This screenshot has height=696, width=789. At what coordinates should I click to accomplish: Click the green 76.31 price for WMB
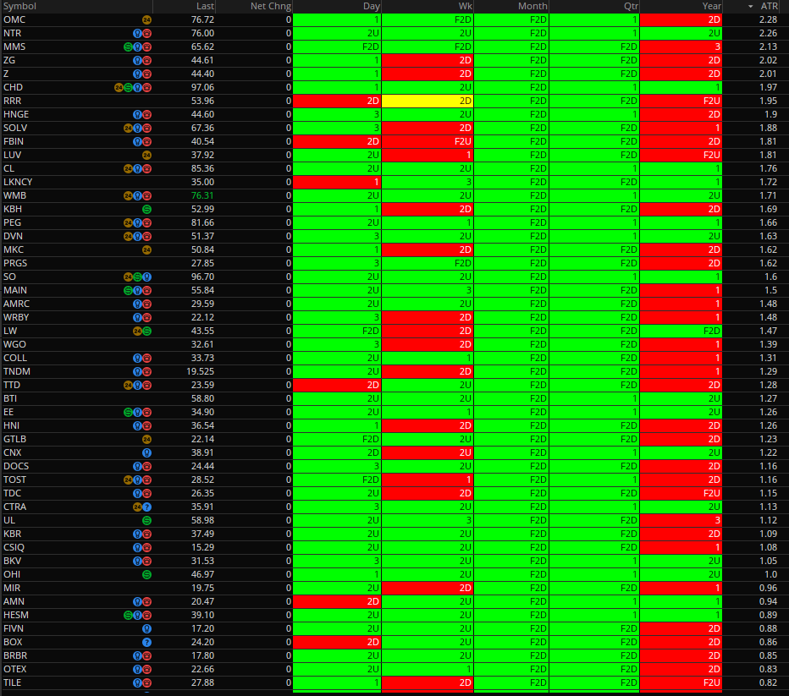coord(202,196)
